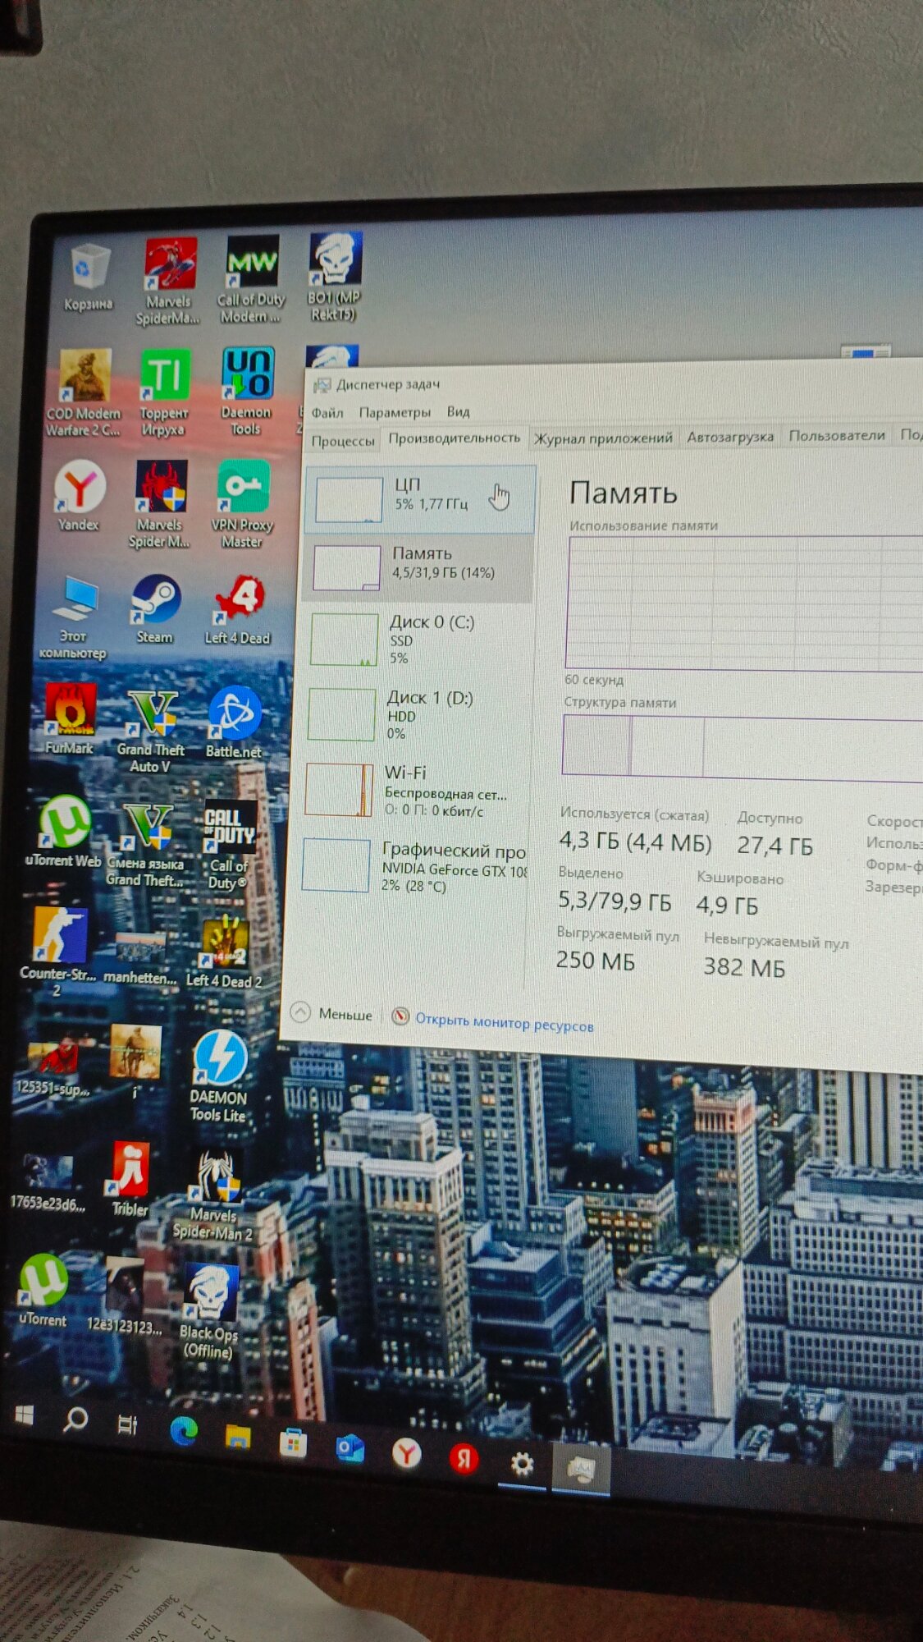Collapse Task Manager with Меньше button
The height and width of the screenshot is (1642, 923).
click(x=331, y=1014)
